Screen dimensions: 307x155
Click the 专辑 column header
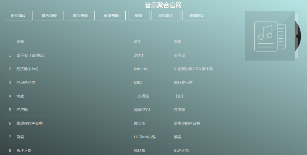point(178,42)
